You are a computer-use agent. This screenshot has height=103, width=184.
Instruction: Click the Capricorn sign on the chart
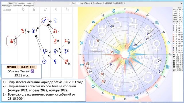pos(114,11)
